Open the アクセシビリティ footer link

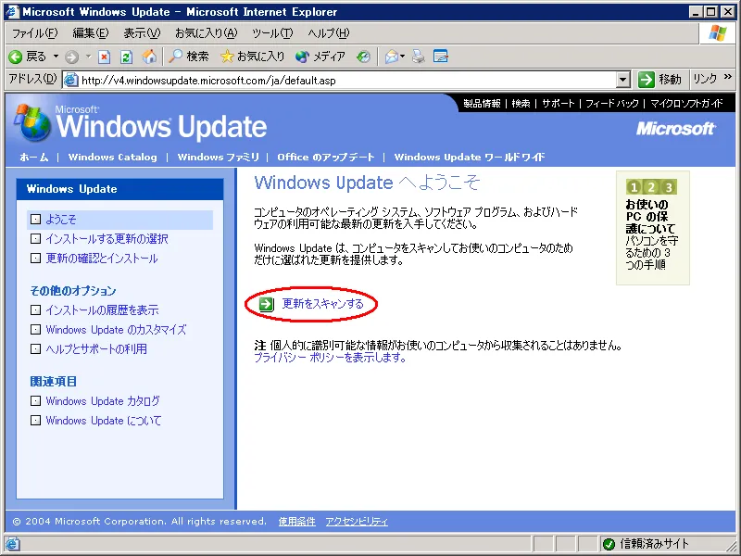coord(357,522)
